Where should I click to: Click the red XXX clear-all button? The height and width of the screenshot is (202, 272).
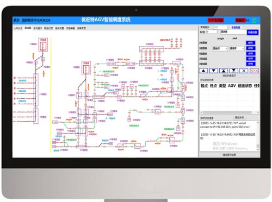click(254, 71)
